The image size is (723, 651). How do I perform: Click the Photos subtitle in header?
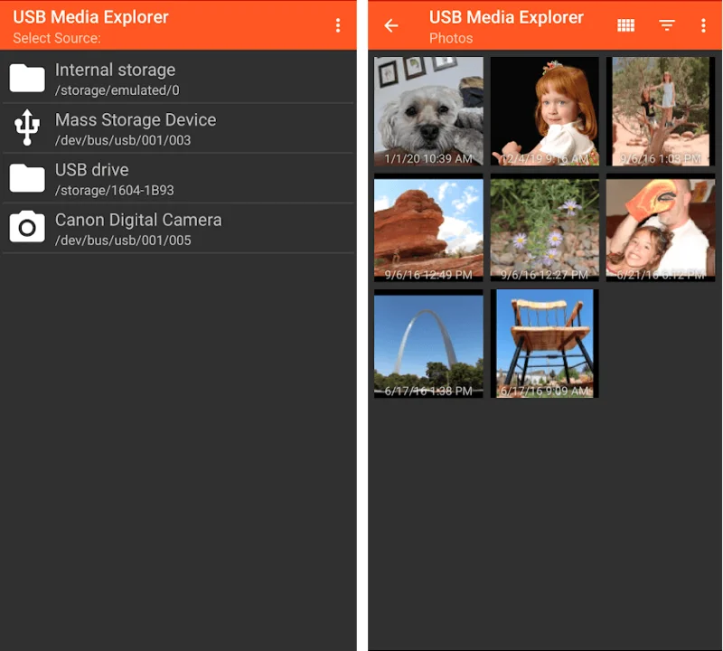[451, 38]
